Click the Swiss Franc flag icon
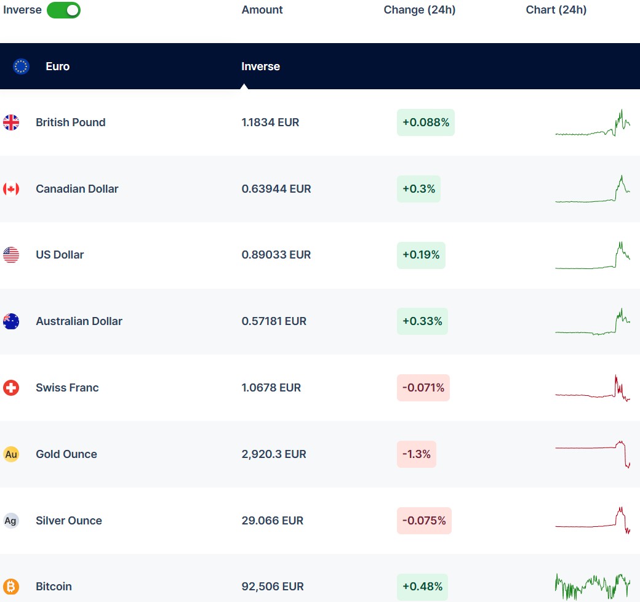 tap(11, 388)
